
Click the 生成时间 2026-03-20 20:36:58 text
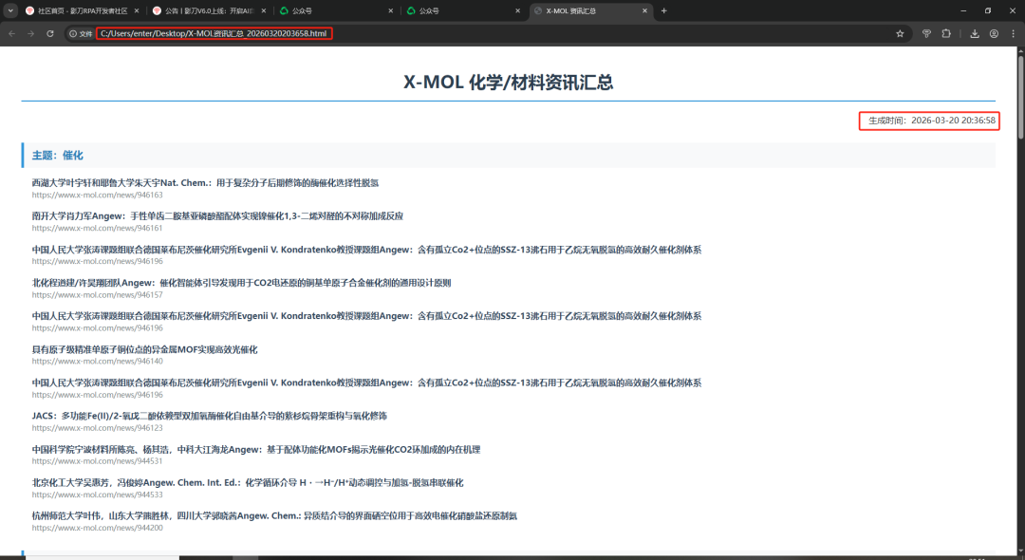coord(932,121)
